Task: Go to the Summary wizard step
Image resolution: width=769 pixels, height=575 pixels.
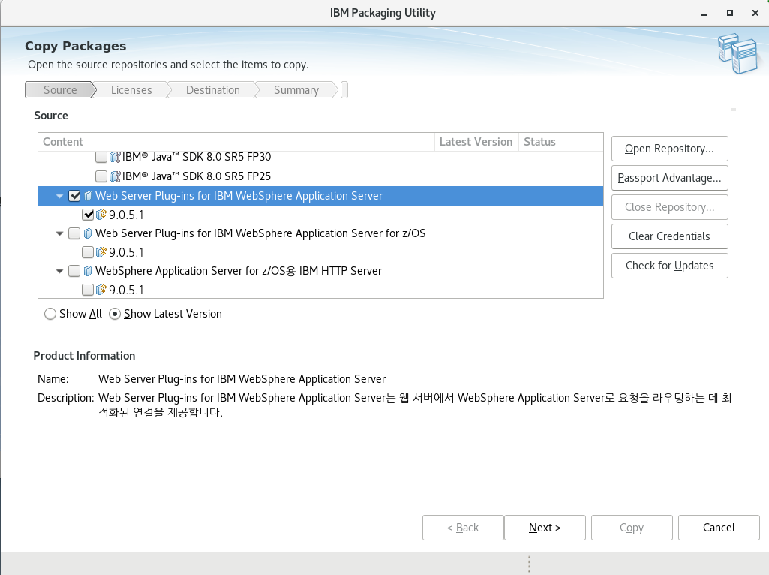Action: click(x=296, y=90)
